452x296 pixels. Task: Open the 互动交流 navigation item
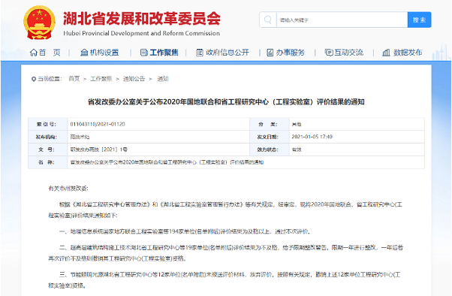point(349,53)
